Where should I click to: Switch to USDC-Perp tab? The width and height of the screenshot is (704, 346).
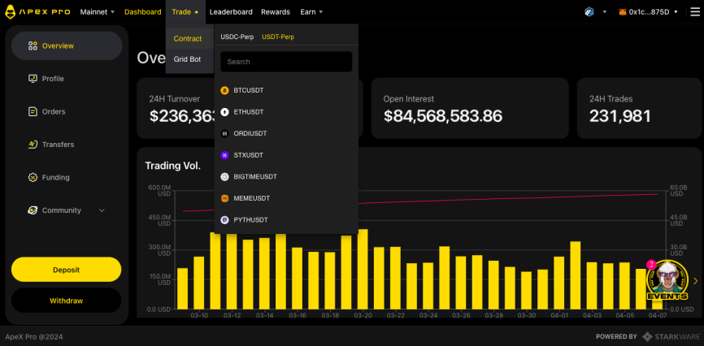click(x=237, y=37)
